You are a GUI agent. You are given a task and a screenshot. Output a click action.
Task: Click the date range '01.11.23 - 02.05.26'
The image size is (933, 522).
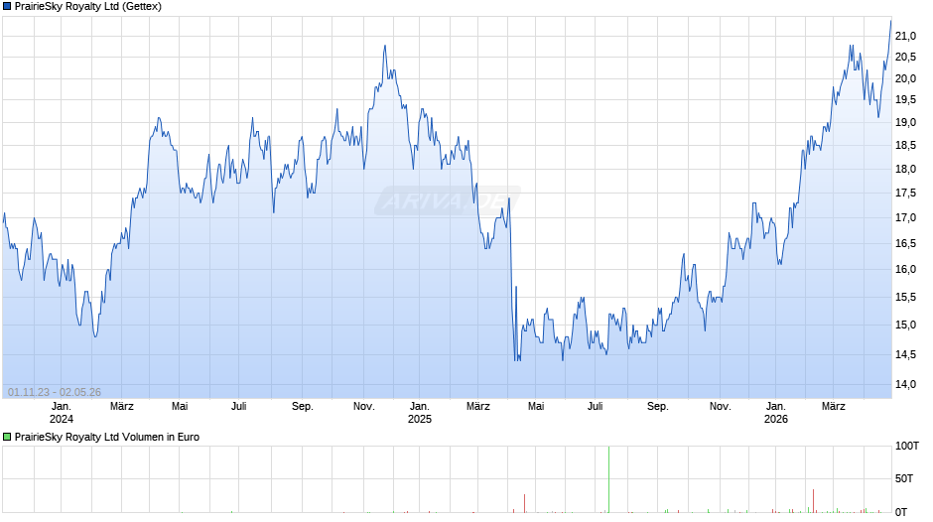55,392
